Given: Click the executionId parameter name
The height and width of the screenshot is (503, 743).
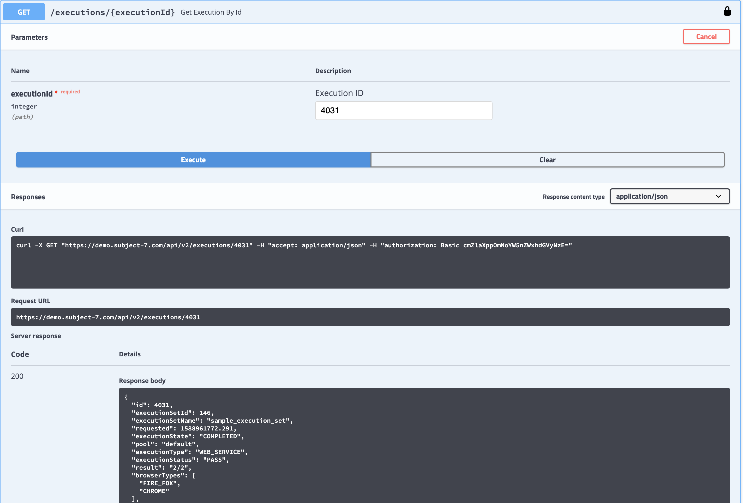Looking at the screenshot, I should coord(32,94).
